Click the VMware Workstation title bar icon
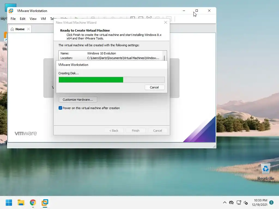This screenshot has width=279, height=209. pos(11,11)
